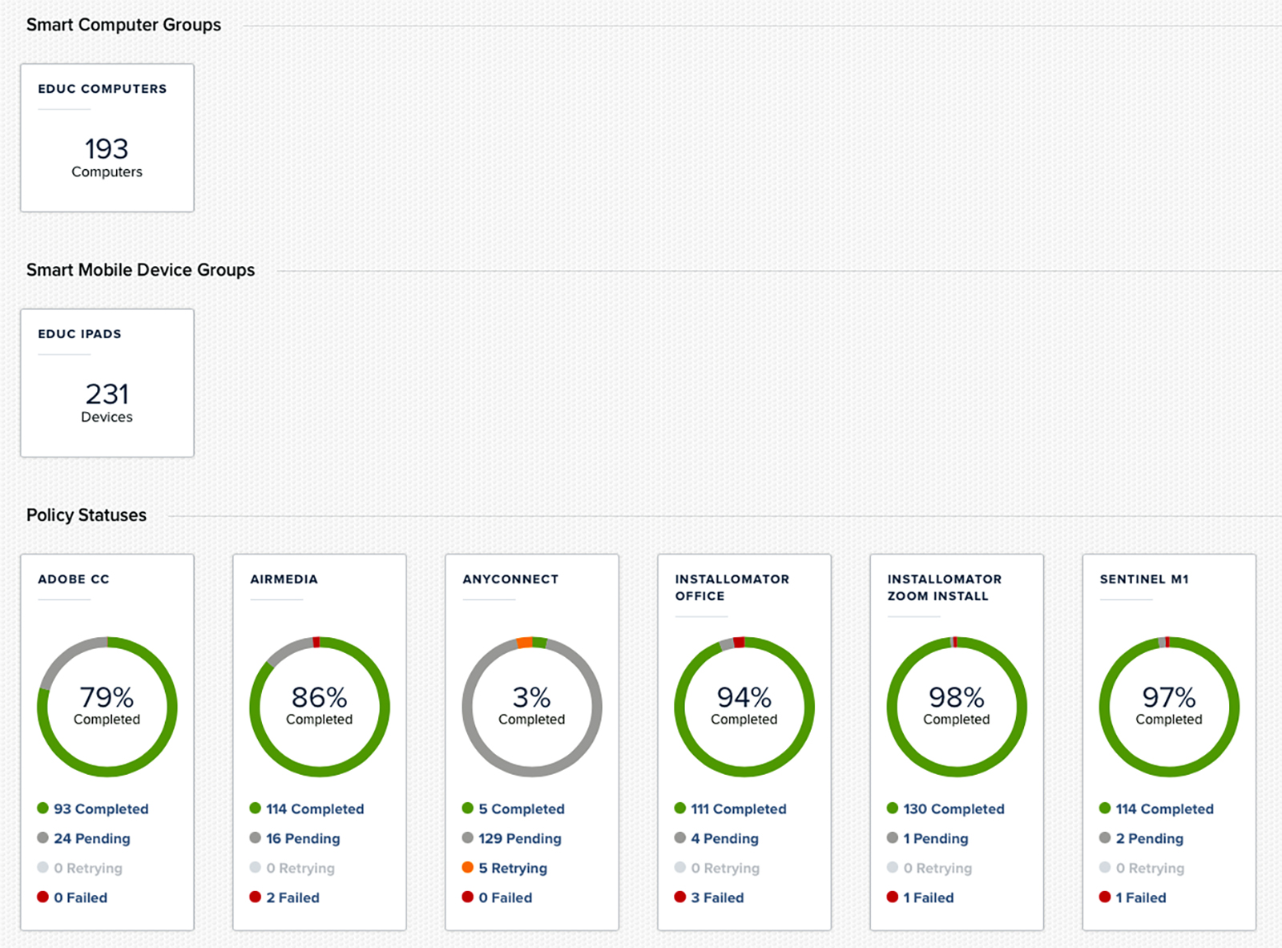Viewport: 1282px width, 948px height.
Task: Open the SENTINEL M1 policy title
Action: (1144, 579)
